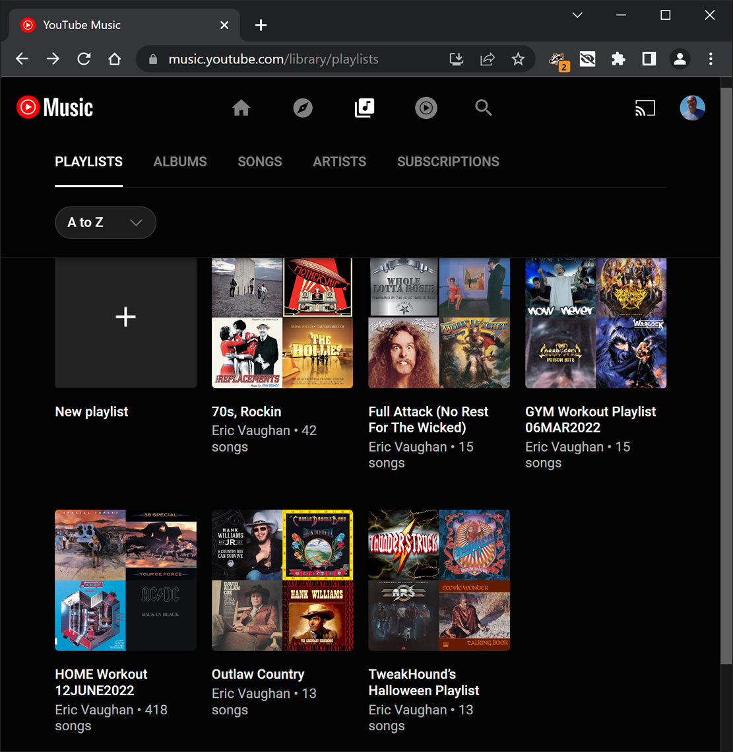Open the tab search chevron
Screen dimensions: 733x752
click(x=577, y=15)
